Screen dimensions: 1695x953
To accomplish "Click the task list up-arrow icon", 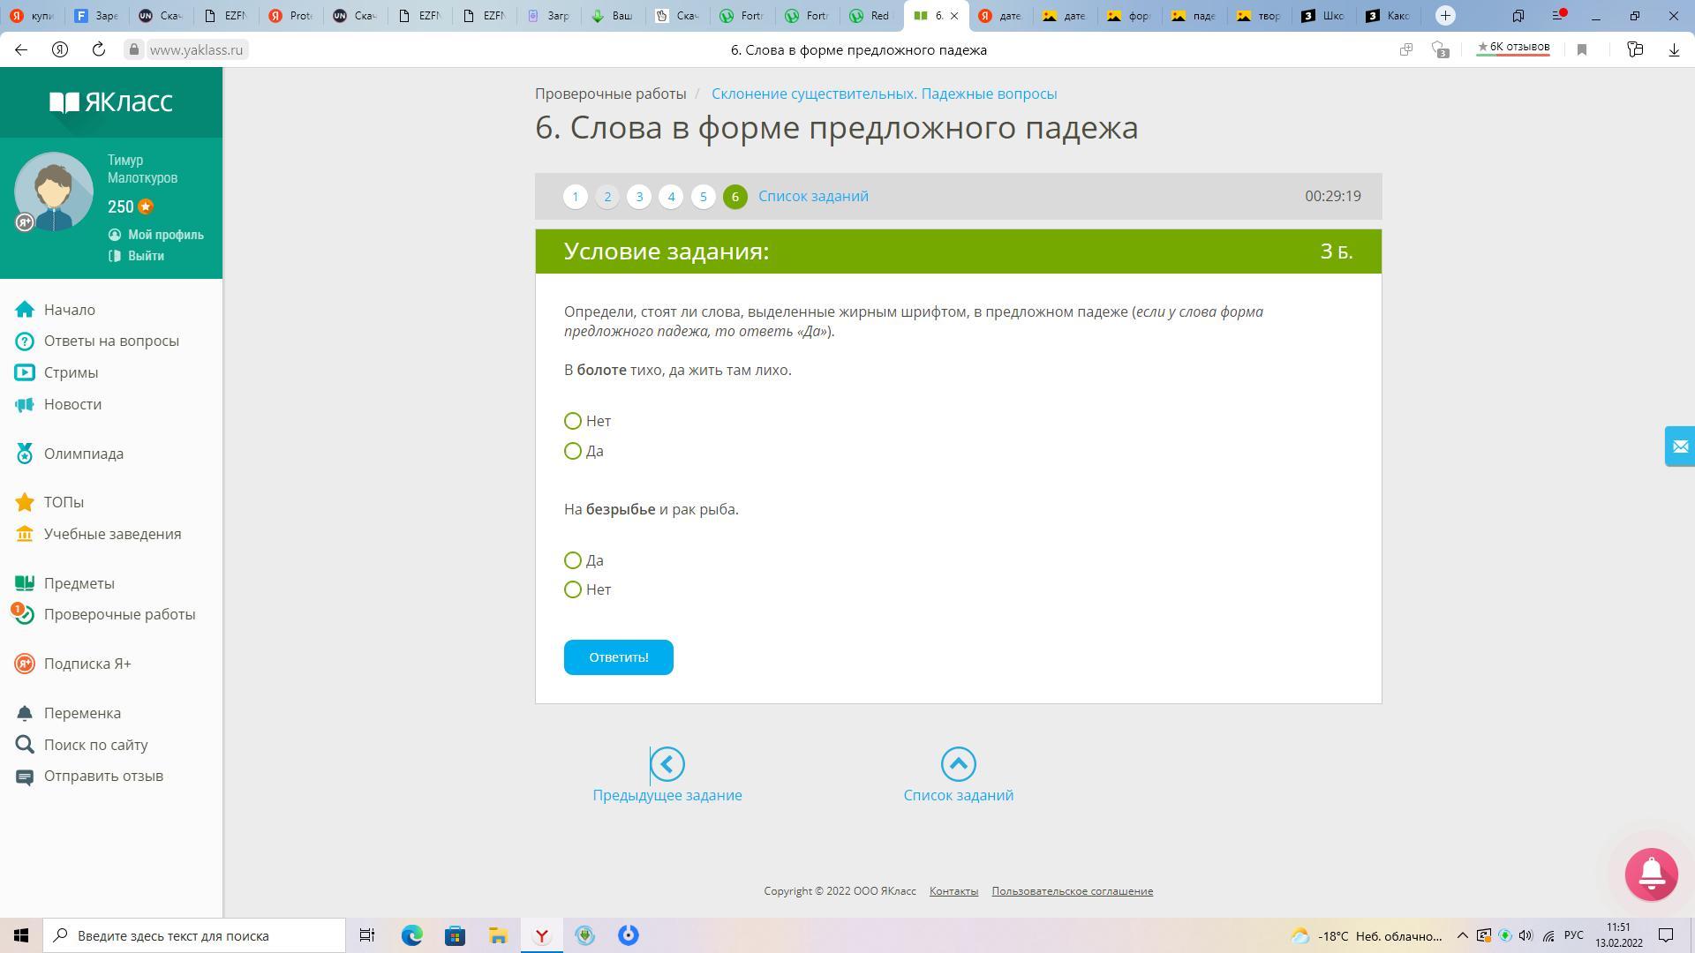I will pos(958,764).
